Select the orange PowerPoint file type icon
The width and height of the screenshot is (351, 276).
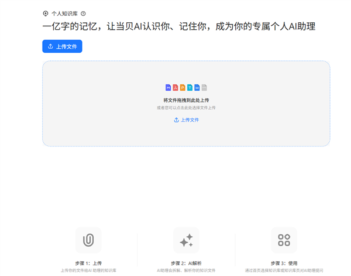pos(183,88)
